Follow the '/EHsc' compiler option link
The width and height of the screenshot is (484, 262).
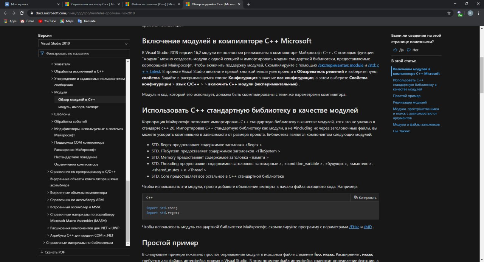(x=354, y=227)
